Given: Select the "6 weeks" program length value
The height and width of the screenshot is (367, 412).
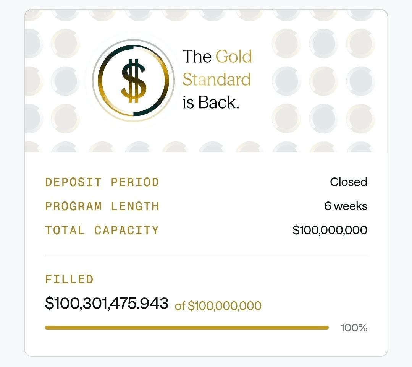Looking at the screenshot, I should pos(346,206).
